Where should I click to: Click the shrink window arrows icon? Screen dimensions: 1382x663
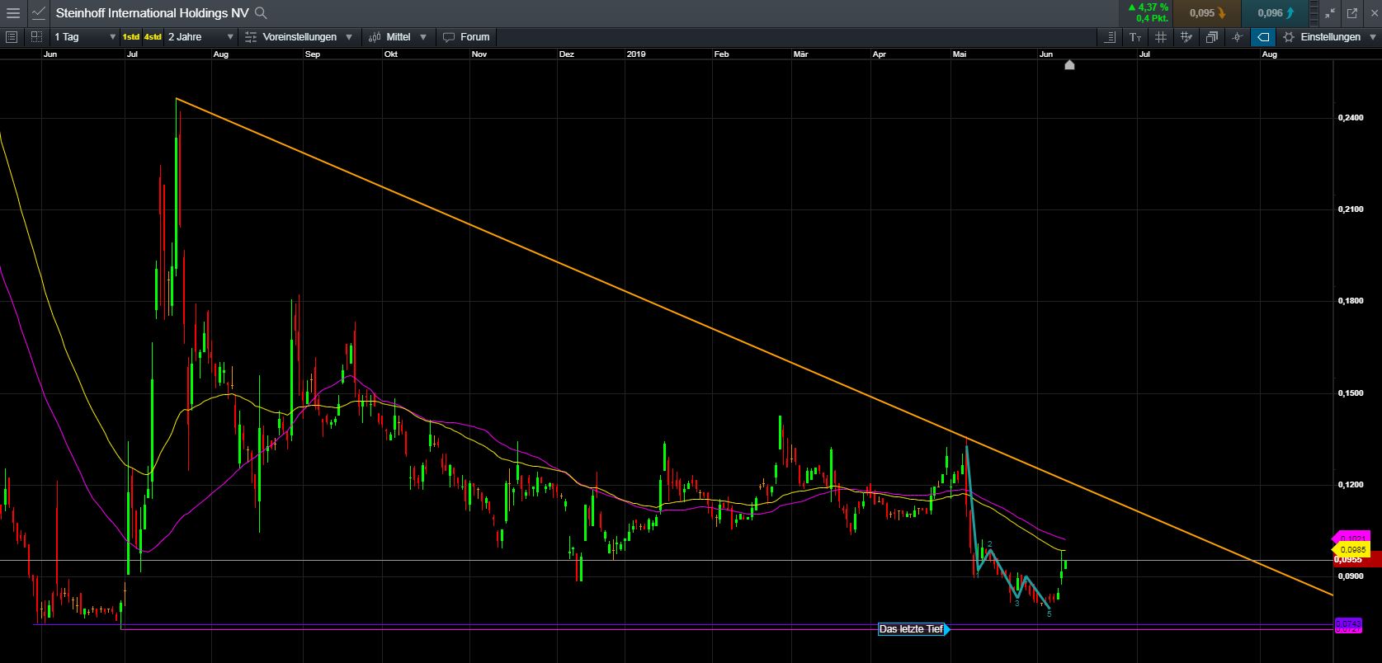pyautogui.click(x=1330, y=12)
